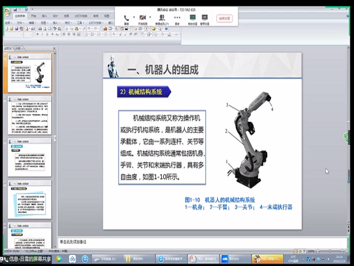Open the round Office button
Viewport: 354px width, 266px height.
click(x=8, y=12)
